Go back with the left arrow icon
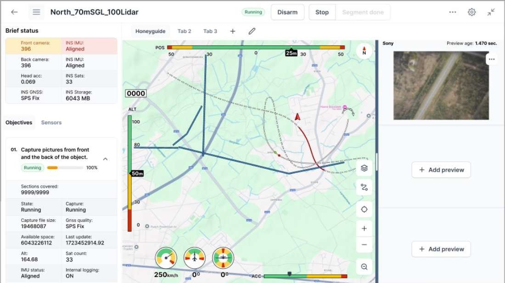Image resolution: width=505 pixels, height=283 pixels. click(x=14, y=12)
